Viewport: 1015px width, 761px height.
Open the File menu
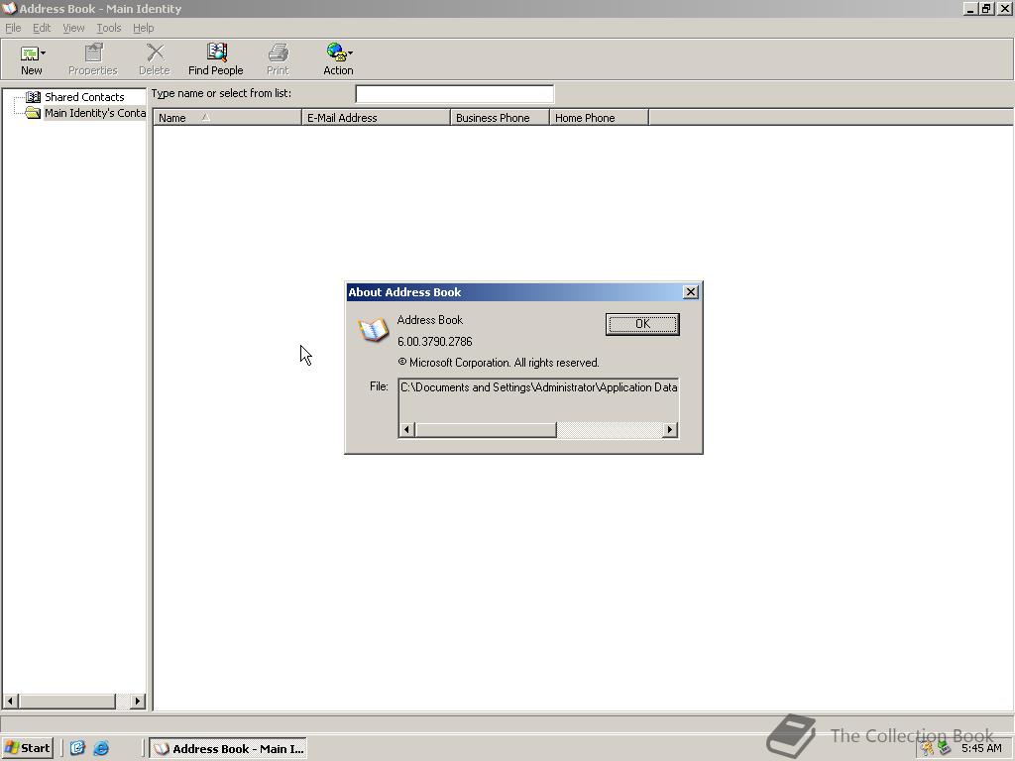(13, 28)
